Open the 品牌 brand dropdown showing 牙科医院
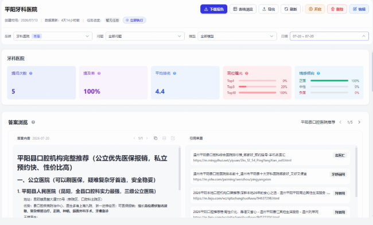Image resolution: width=373 pixels, height=225 pixels. [53, 36]
